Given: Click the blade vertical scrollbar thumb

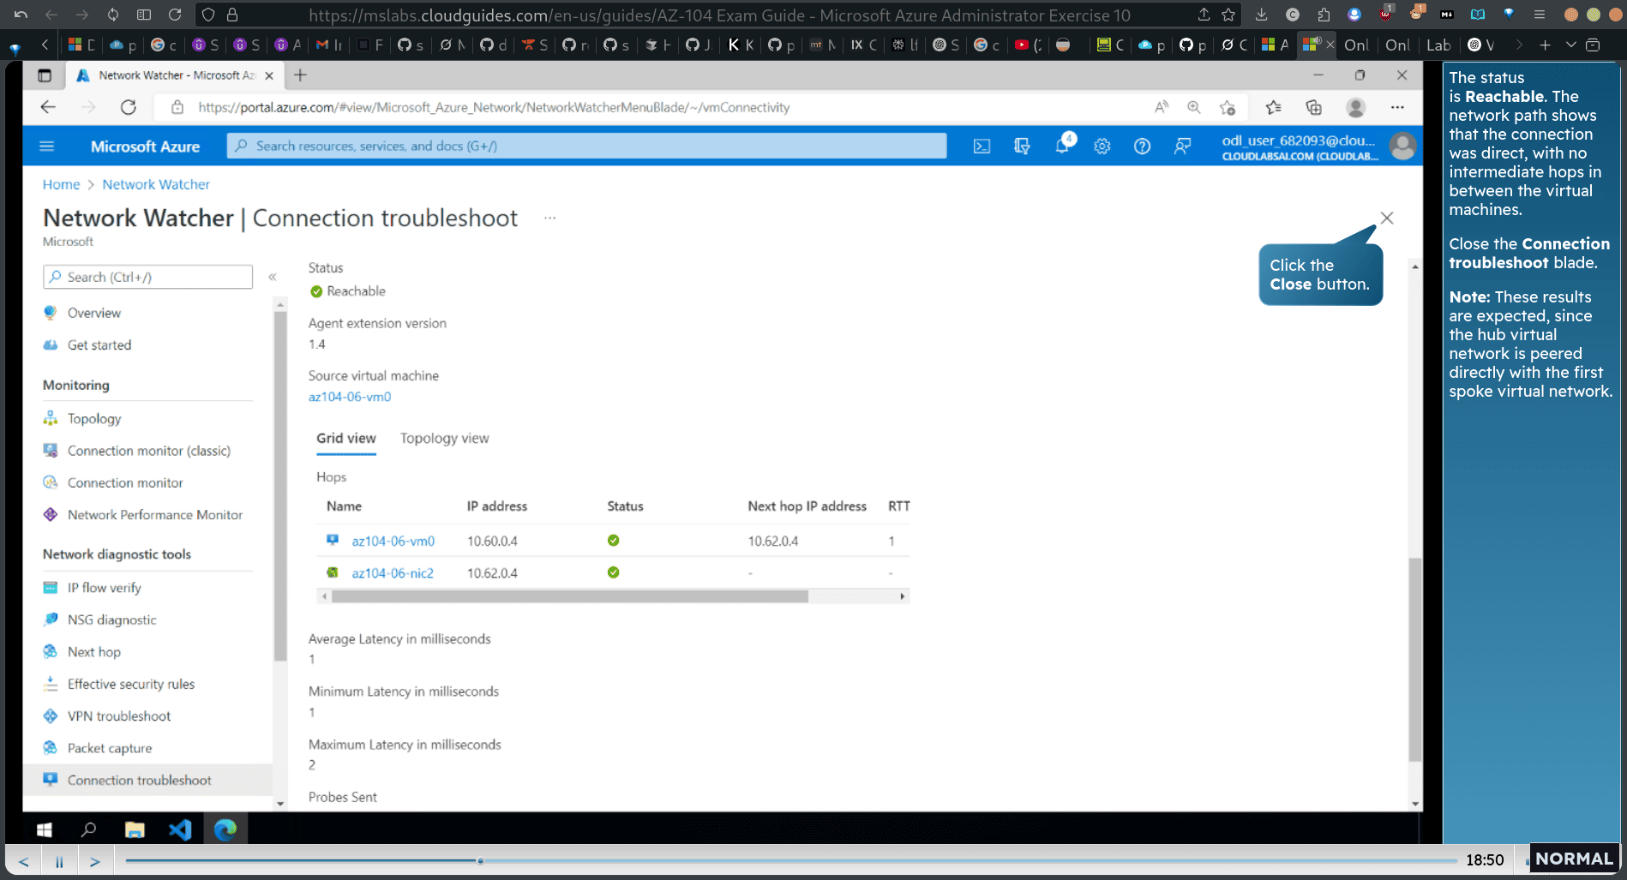Looking at the screenshot, I should [x=1414, y=660].
